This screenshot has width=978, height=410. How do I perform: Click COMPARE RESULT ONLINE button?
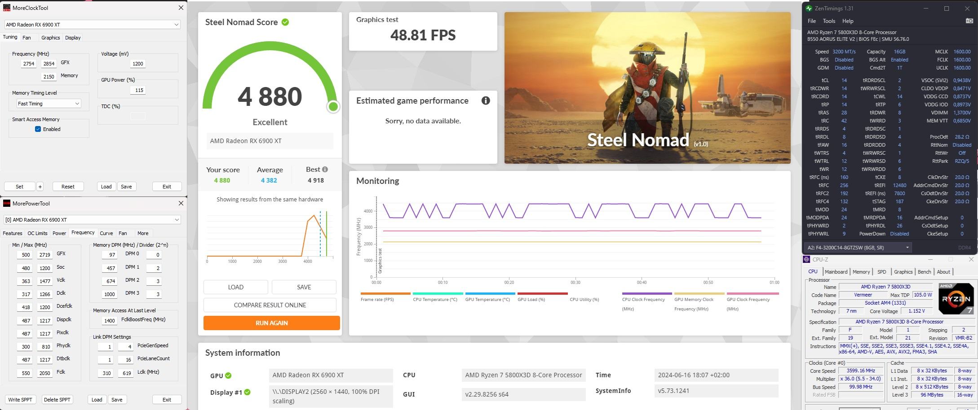[270, 305]
